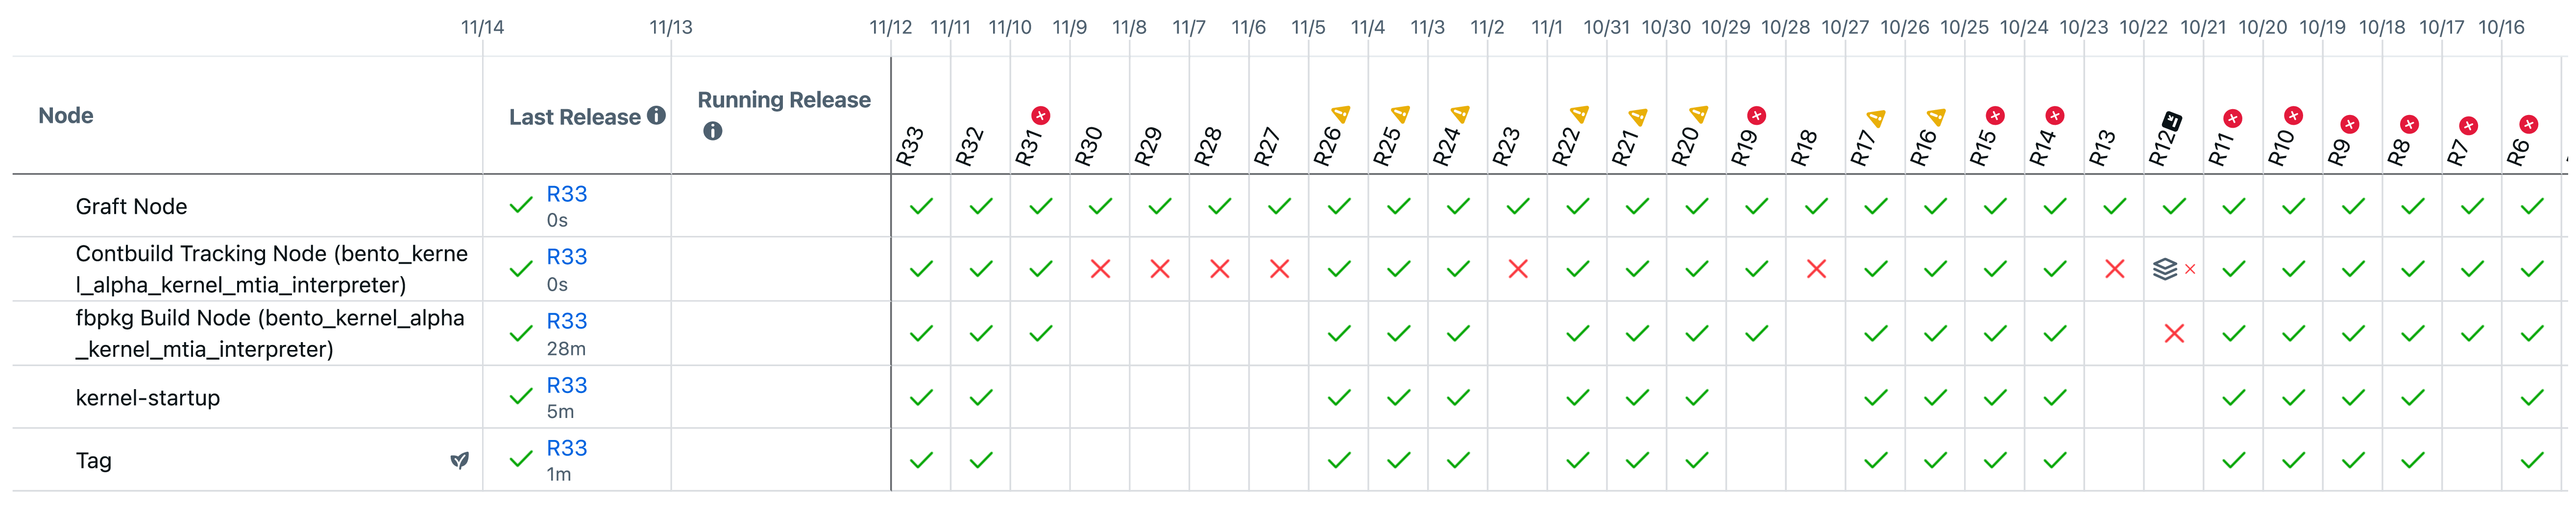
Task: Click the Contbuild Tracking Node failure at R30
Action: [x=1100, y=269]
